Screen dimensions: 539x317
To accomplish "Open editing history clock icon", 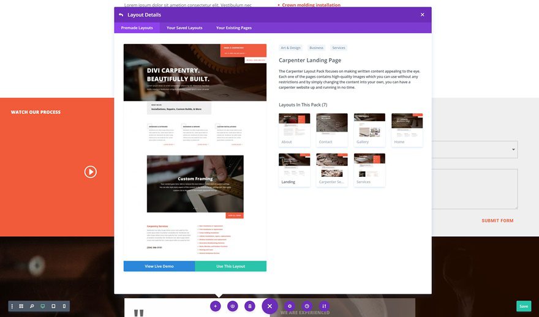I will (307, 306).
